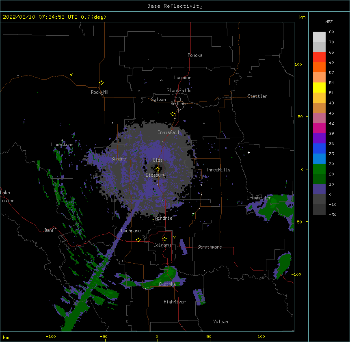The width and height of the screenshot is (350, 342).
Task: Click the RedDeer city label
Action: (x=179, y=104)
